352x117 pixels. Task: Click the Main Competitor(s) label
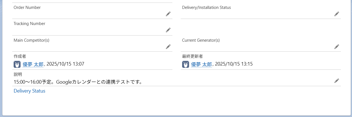[31, 40]
